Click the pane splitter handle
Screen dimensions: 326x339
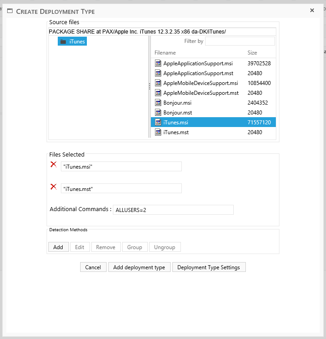[x=150, y=86]
